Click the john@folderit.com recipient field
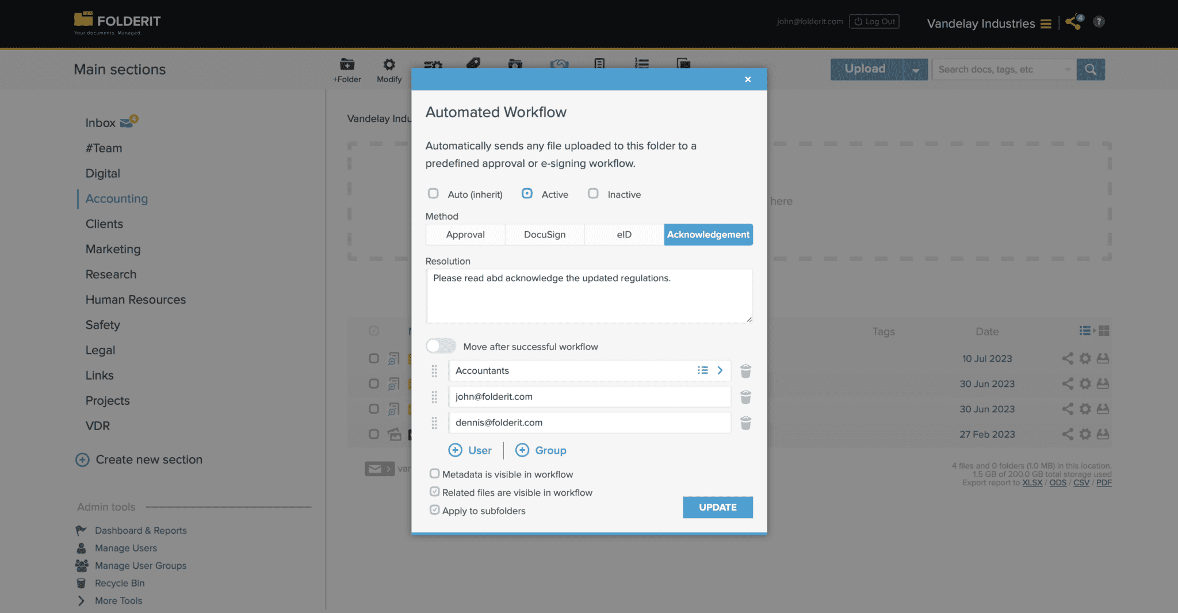This screenshot has height=613, width=1178. tap(590, 397)
